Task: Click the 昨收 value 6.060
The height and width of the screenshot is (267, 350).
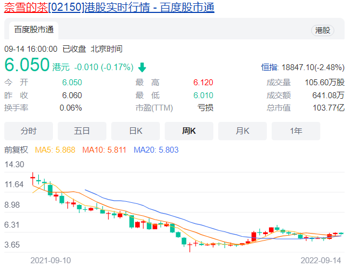Action: pyautogui.click(x=72, y=95)
